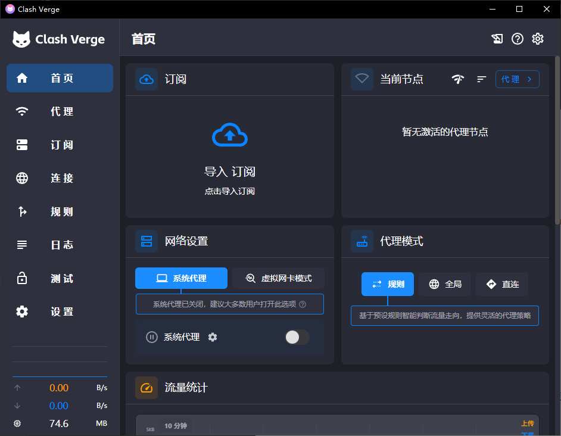Click the lock icon beside 测试
Image resolution: width=561 pixels, height=436 pixels.
click(22, 278)
